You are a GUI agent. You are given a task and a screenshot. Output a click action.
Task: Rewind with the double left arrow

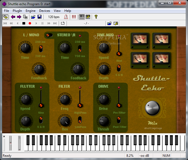click(x=11, y=23)
